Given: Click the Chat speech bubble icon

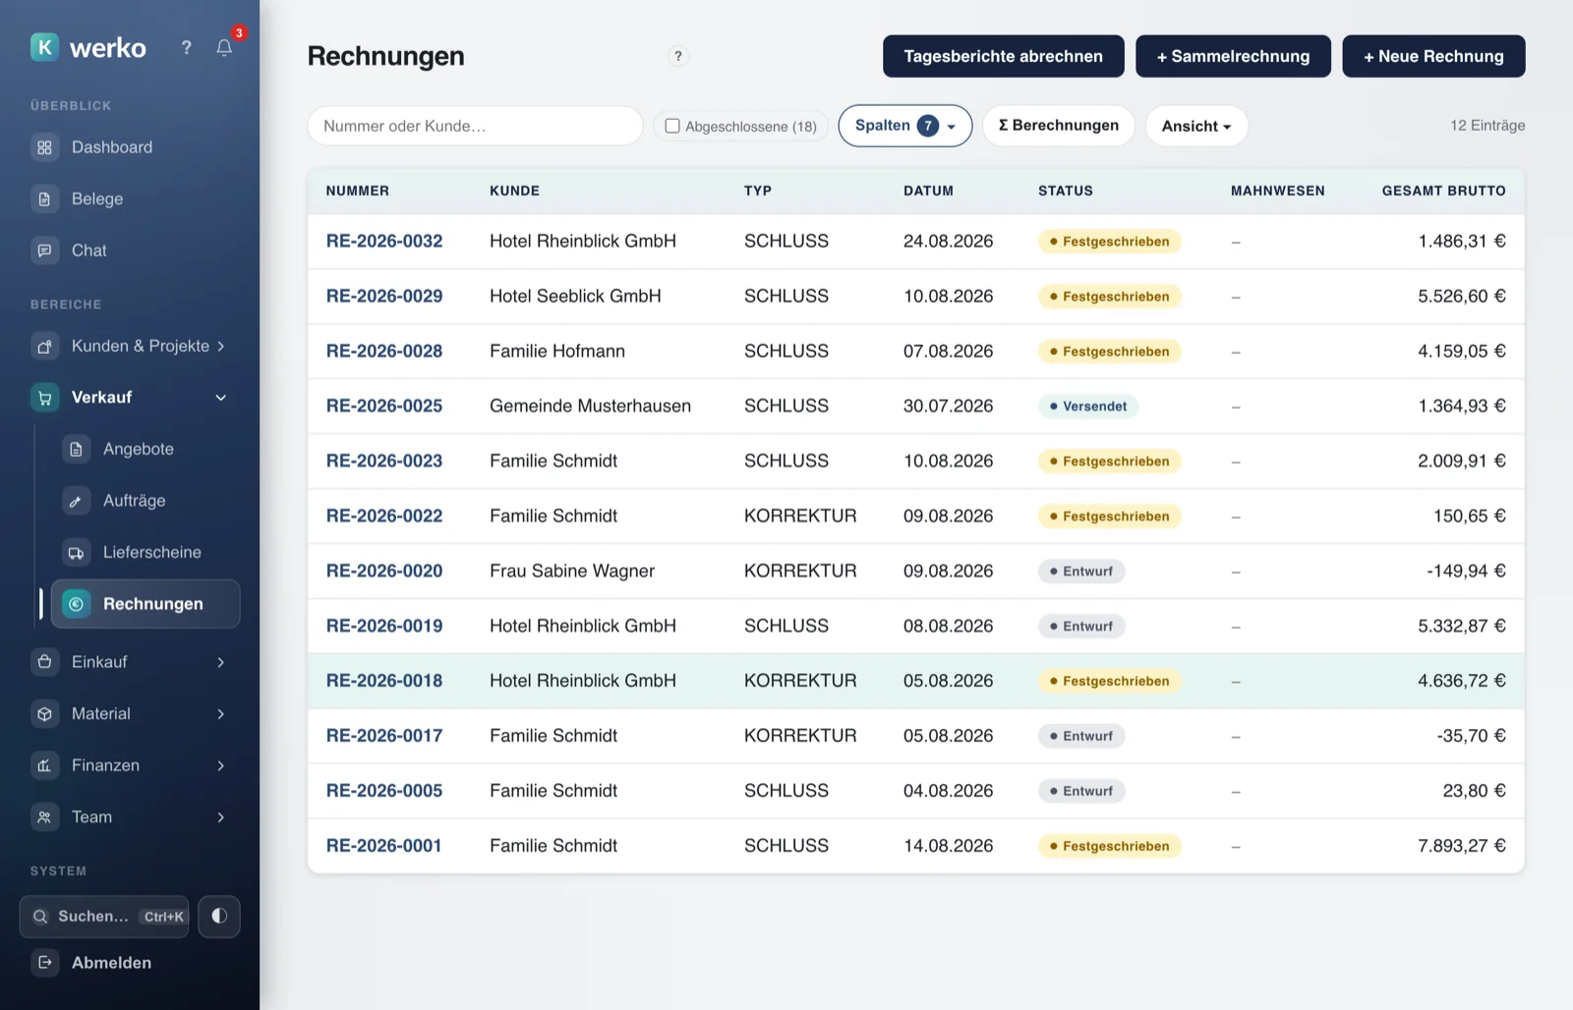Looking at the screenshot, I should 44,251.
